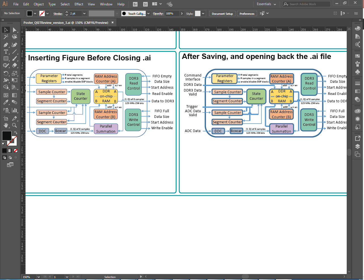Open the Color panel palette icon
This screenshot has width=364, height=280.
pyautogui.click(x=357, y=28)
